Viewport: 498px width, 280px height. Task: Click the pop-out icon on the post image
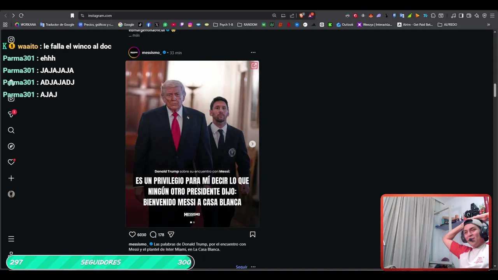pos(254,66)
